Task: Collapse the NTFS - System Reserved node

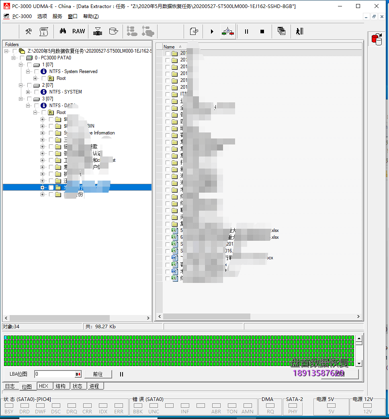Action: point(28,71)
